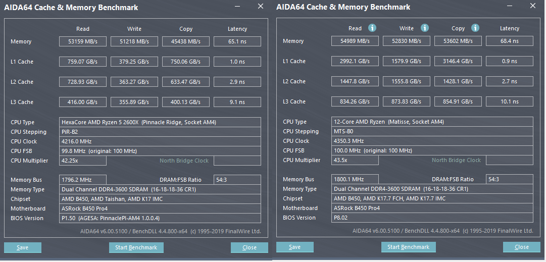Click the empty North Bridge Clock field in left window
Viewport: 546px width, 262px height.
pos(237,161)
